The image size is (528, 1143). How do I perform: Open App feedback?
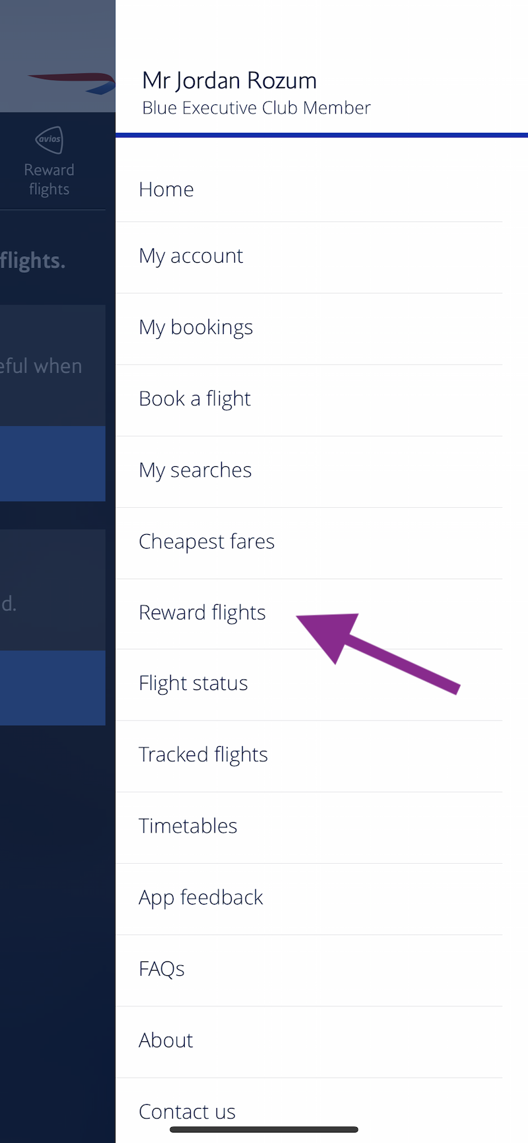[309, 898]
